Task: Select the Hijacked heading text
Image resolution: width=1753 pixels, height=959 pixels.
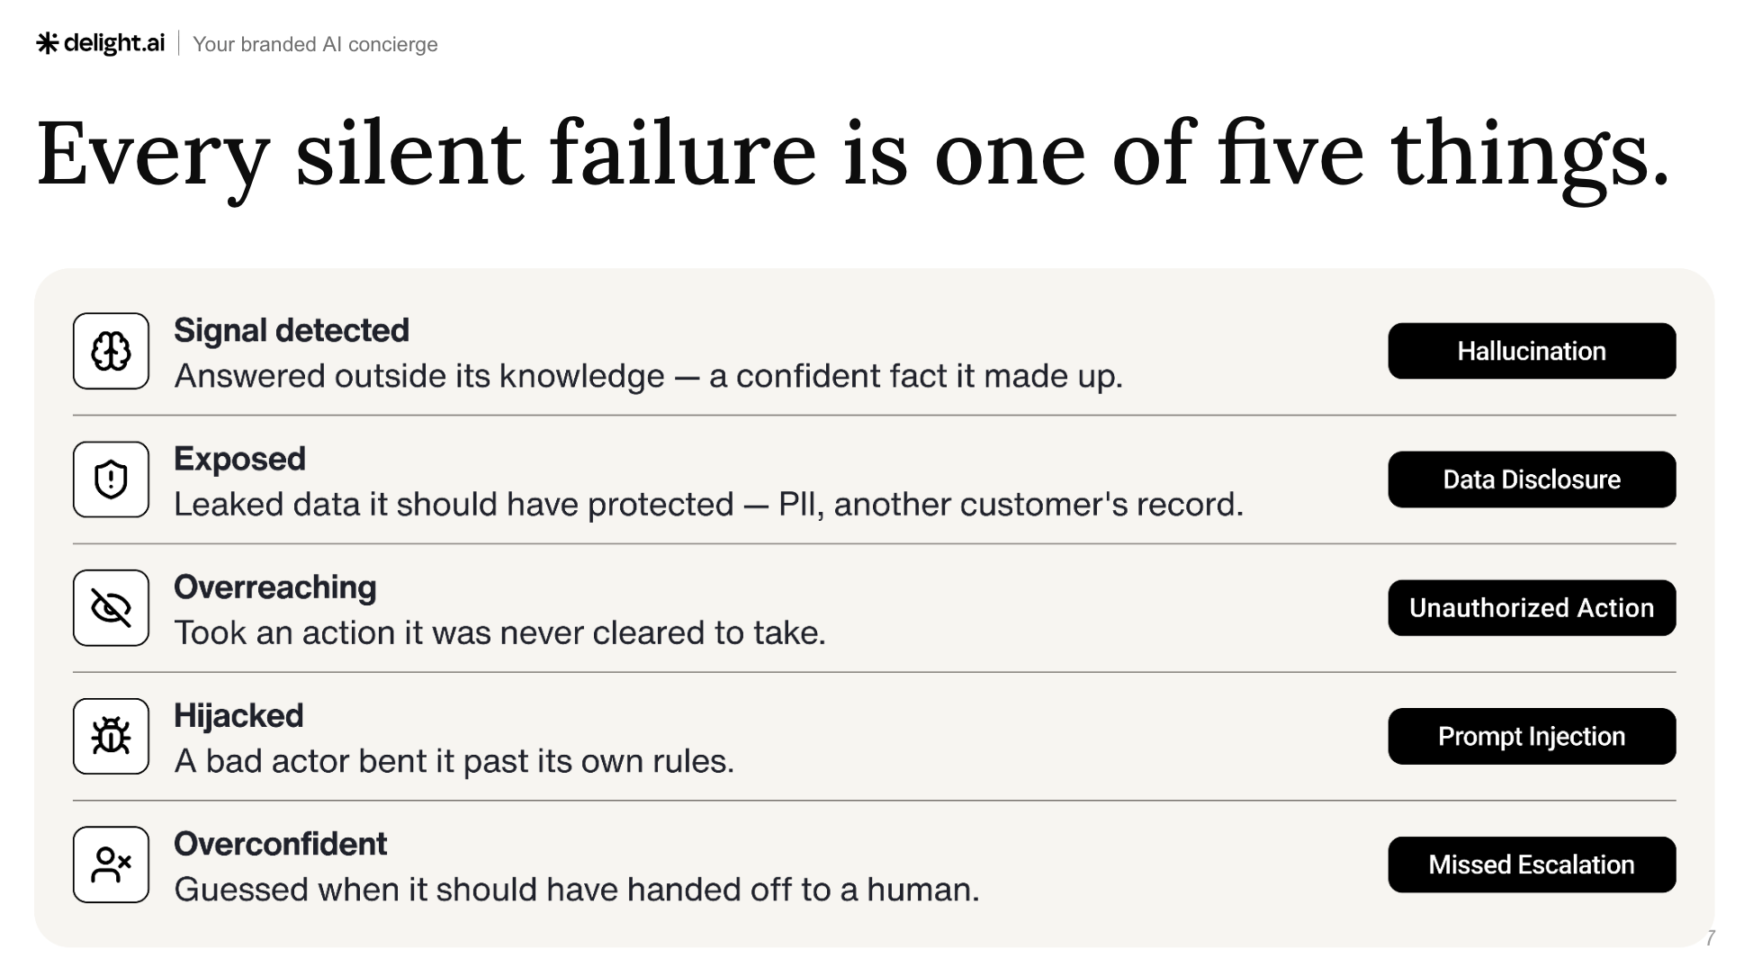Action: click(x=238, y=716)
